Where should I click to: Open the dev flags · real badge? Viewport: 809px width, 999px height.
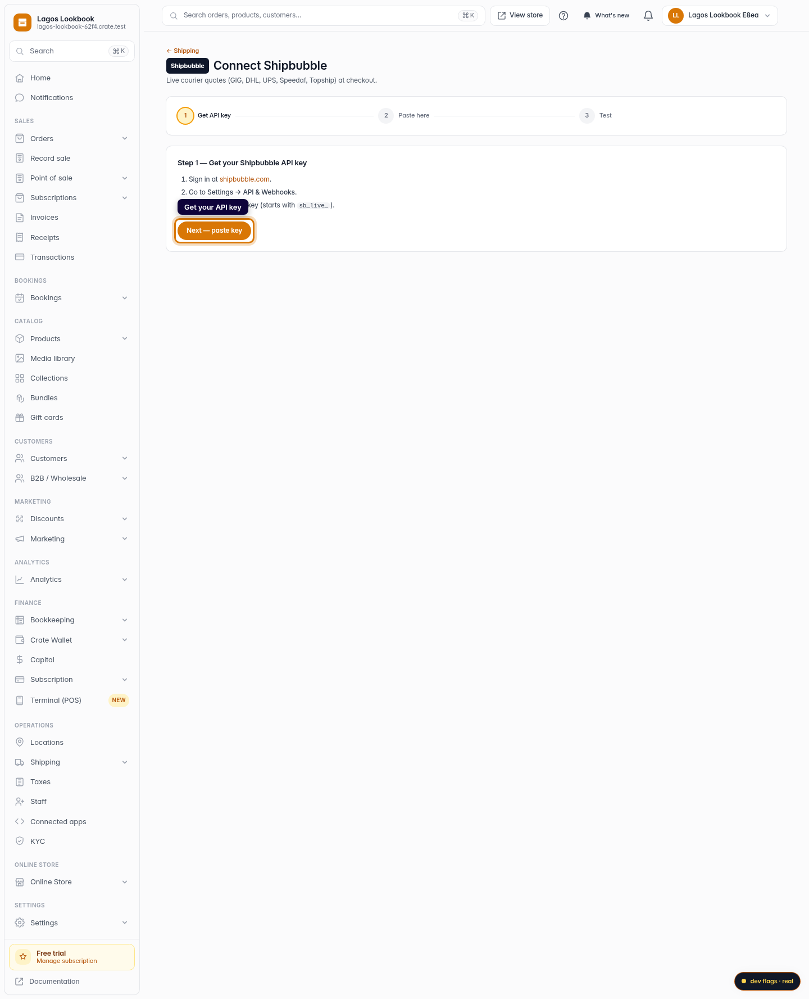coord(767,982)
